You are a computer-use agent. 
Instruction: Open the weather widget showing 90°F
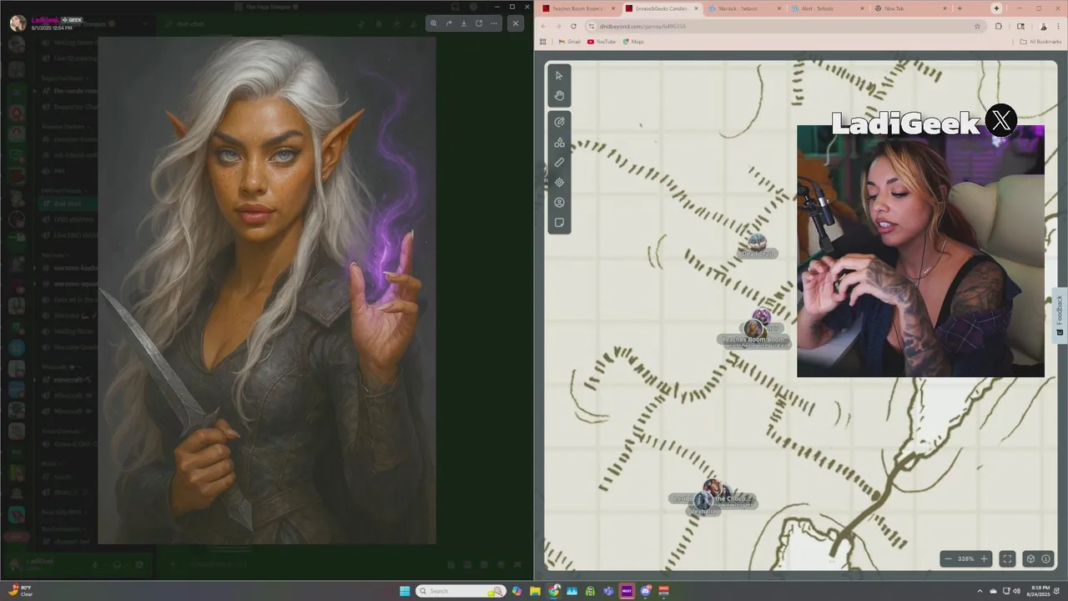pyautogui.click(x=21, y=591)
